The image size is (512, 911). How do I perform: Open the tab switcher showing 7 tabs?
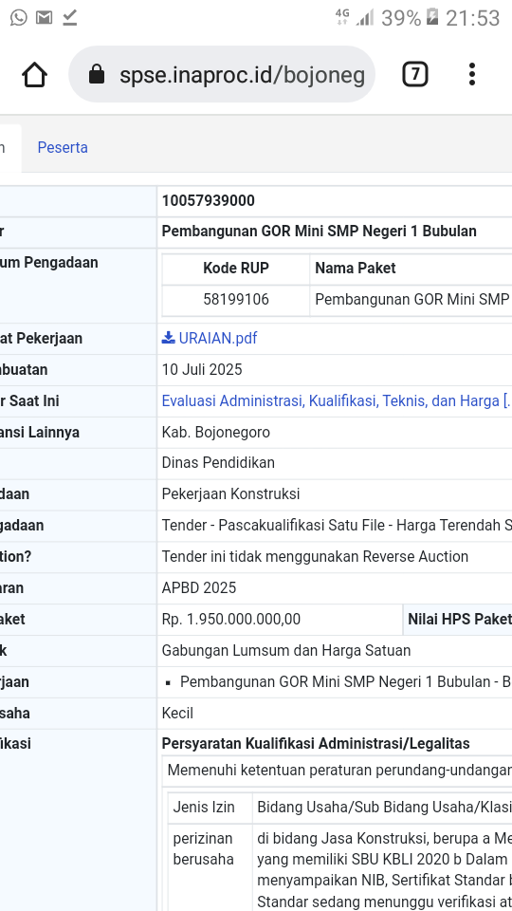(x=415, y=74)
